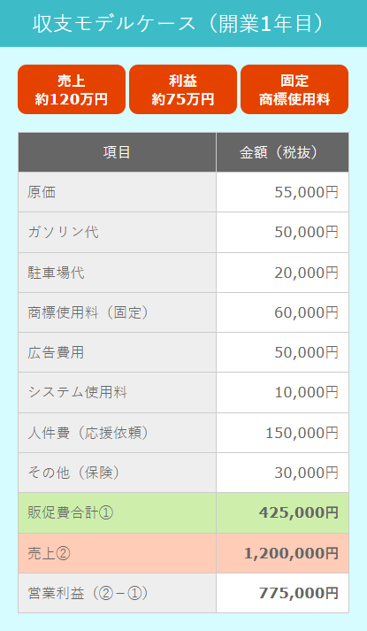The width and height of the screenshot is (367, 631).
Task: Click the 営業利益 775,000円 amount cell
Action: tap(282, 593)
